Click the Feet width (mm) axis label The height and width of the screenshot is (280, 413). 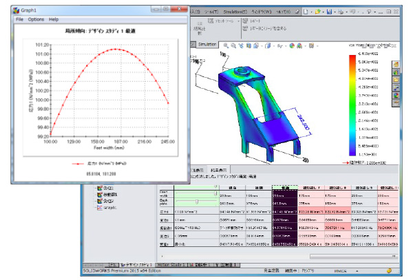pyautogui.click(x=109, y=148)
